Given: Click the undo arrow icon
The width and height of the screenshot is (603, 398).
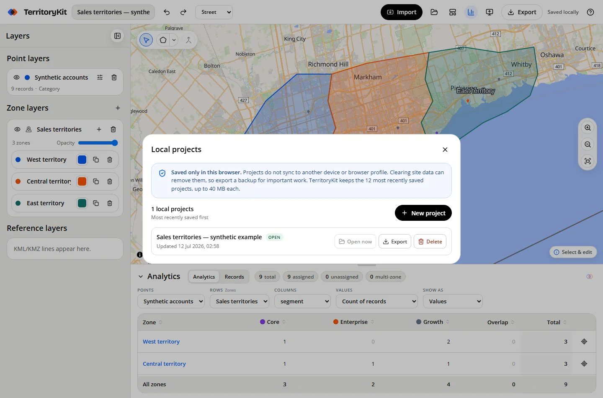Looking at the screenshot, I should (167, 12).
